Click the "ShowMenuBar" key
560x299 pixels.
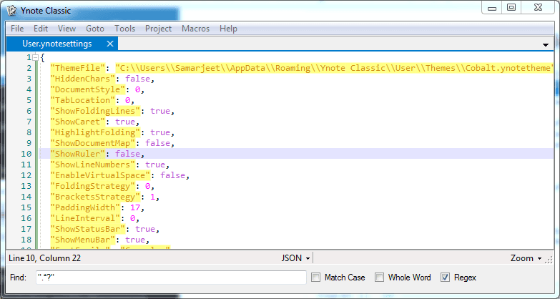pos(83,240)
